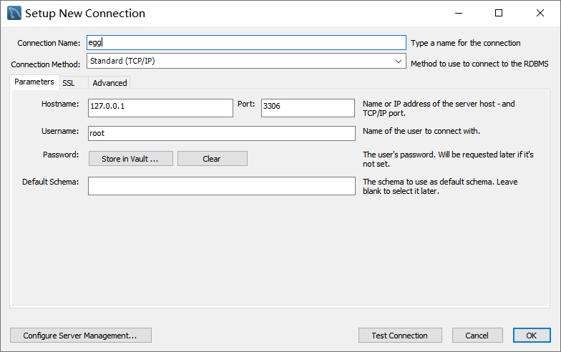Confirm the connection with OK
This screenshot has height=352, width=561.
pos(532,335)
